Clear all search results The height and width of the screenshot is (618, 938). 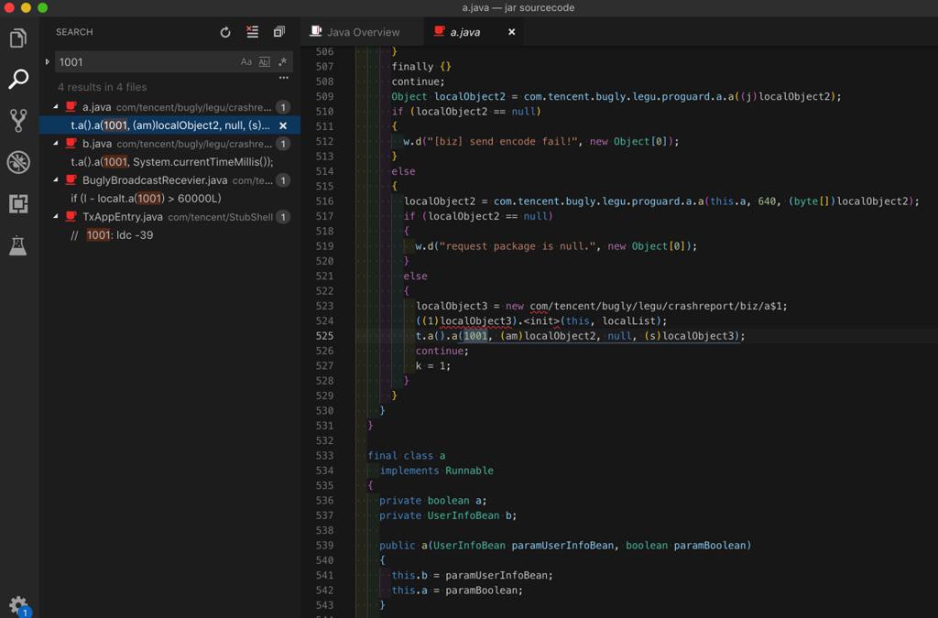tap(252, 32)
